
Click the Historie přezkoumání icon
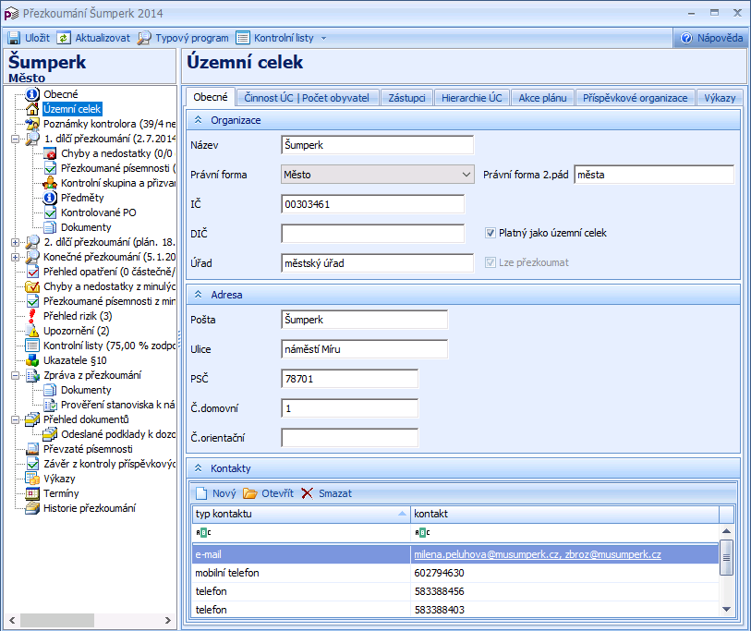[32, 508]
